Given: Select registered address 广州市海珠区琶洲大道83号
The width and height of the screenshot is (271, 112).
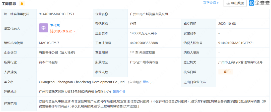Looking at the screenshot, I should coord(75,92).
